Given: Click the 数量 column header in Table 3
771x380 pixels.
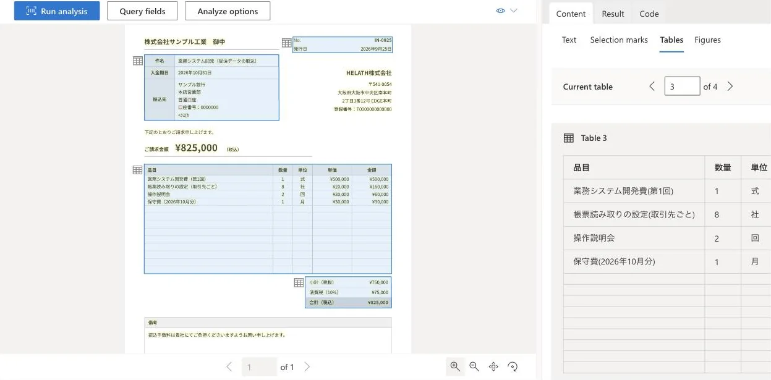Looking at the screenshot, I should point(723,167).
